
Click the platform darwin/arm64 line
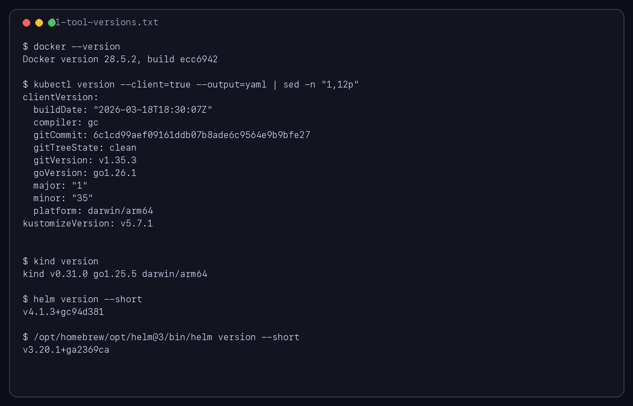(93, 211)
